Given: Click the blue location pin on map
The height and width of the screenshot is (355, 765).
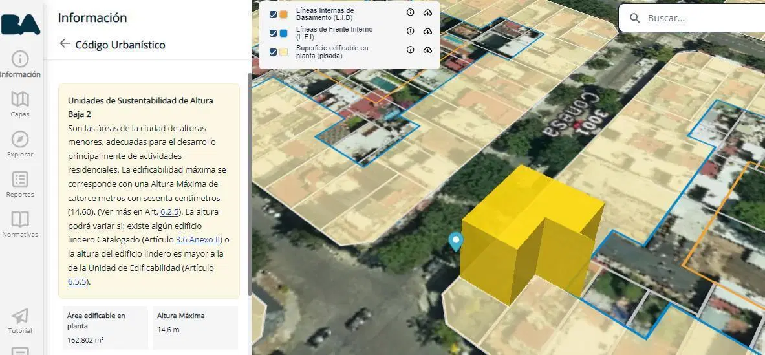Looking at the screenshot, I should click(x=456, y=241).
